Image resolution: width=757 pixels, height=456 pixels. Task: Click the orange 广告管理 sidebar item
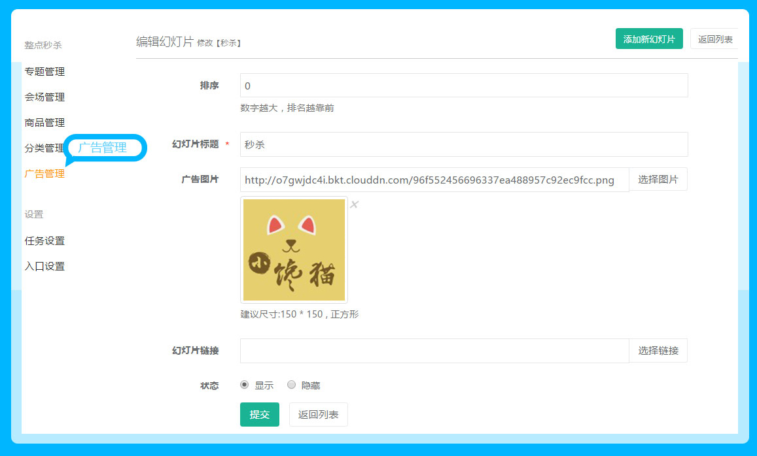pyautogui.click(x=44, y=174)
